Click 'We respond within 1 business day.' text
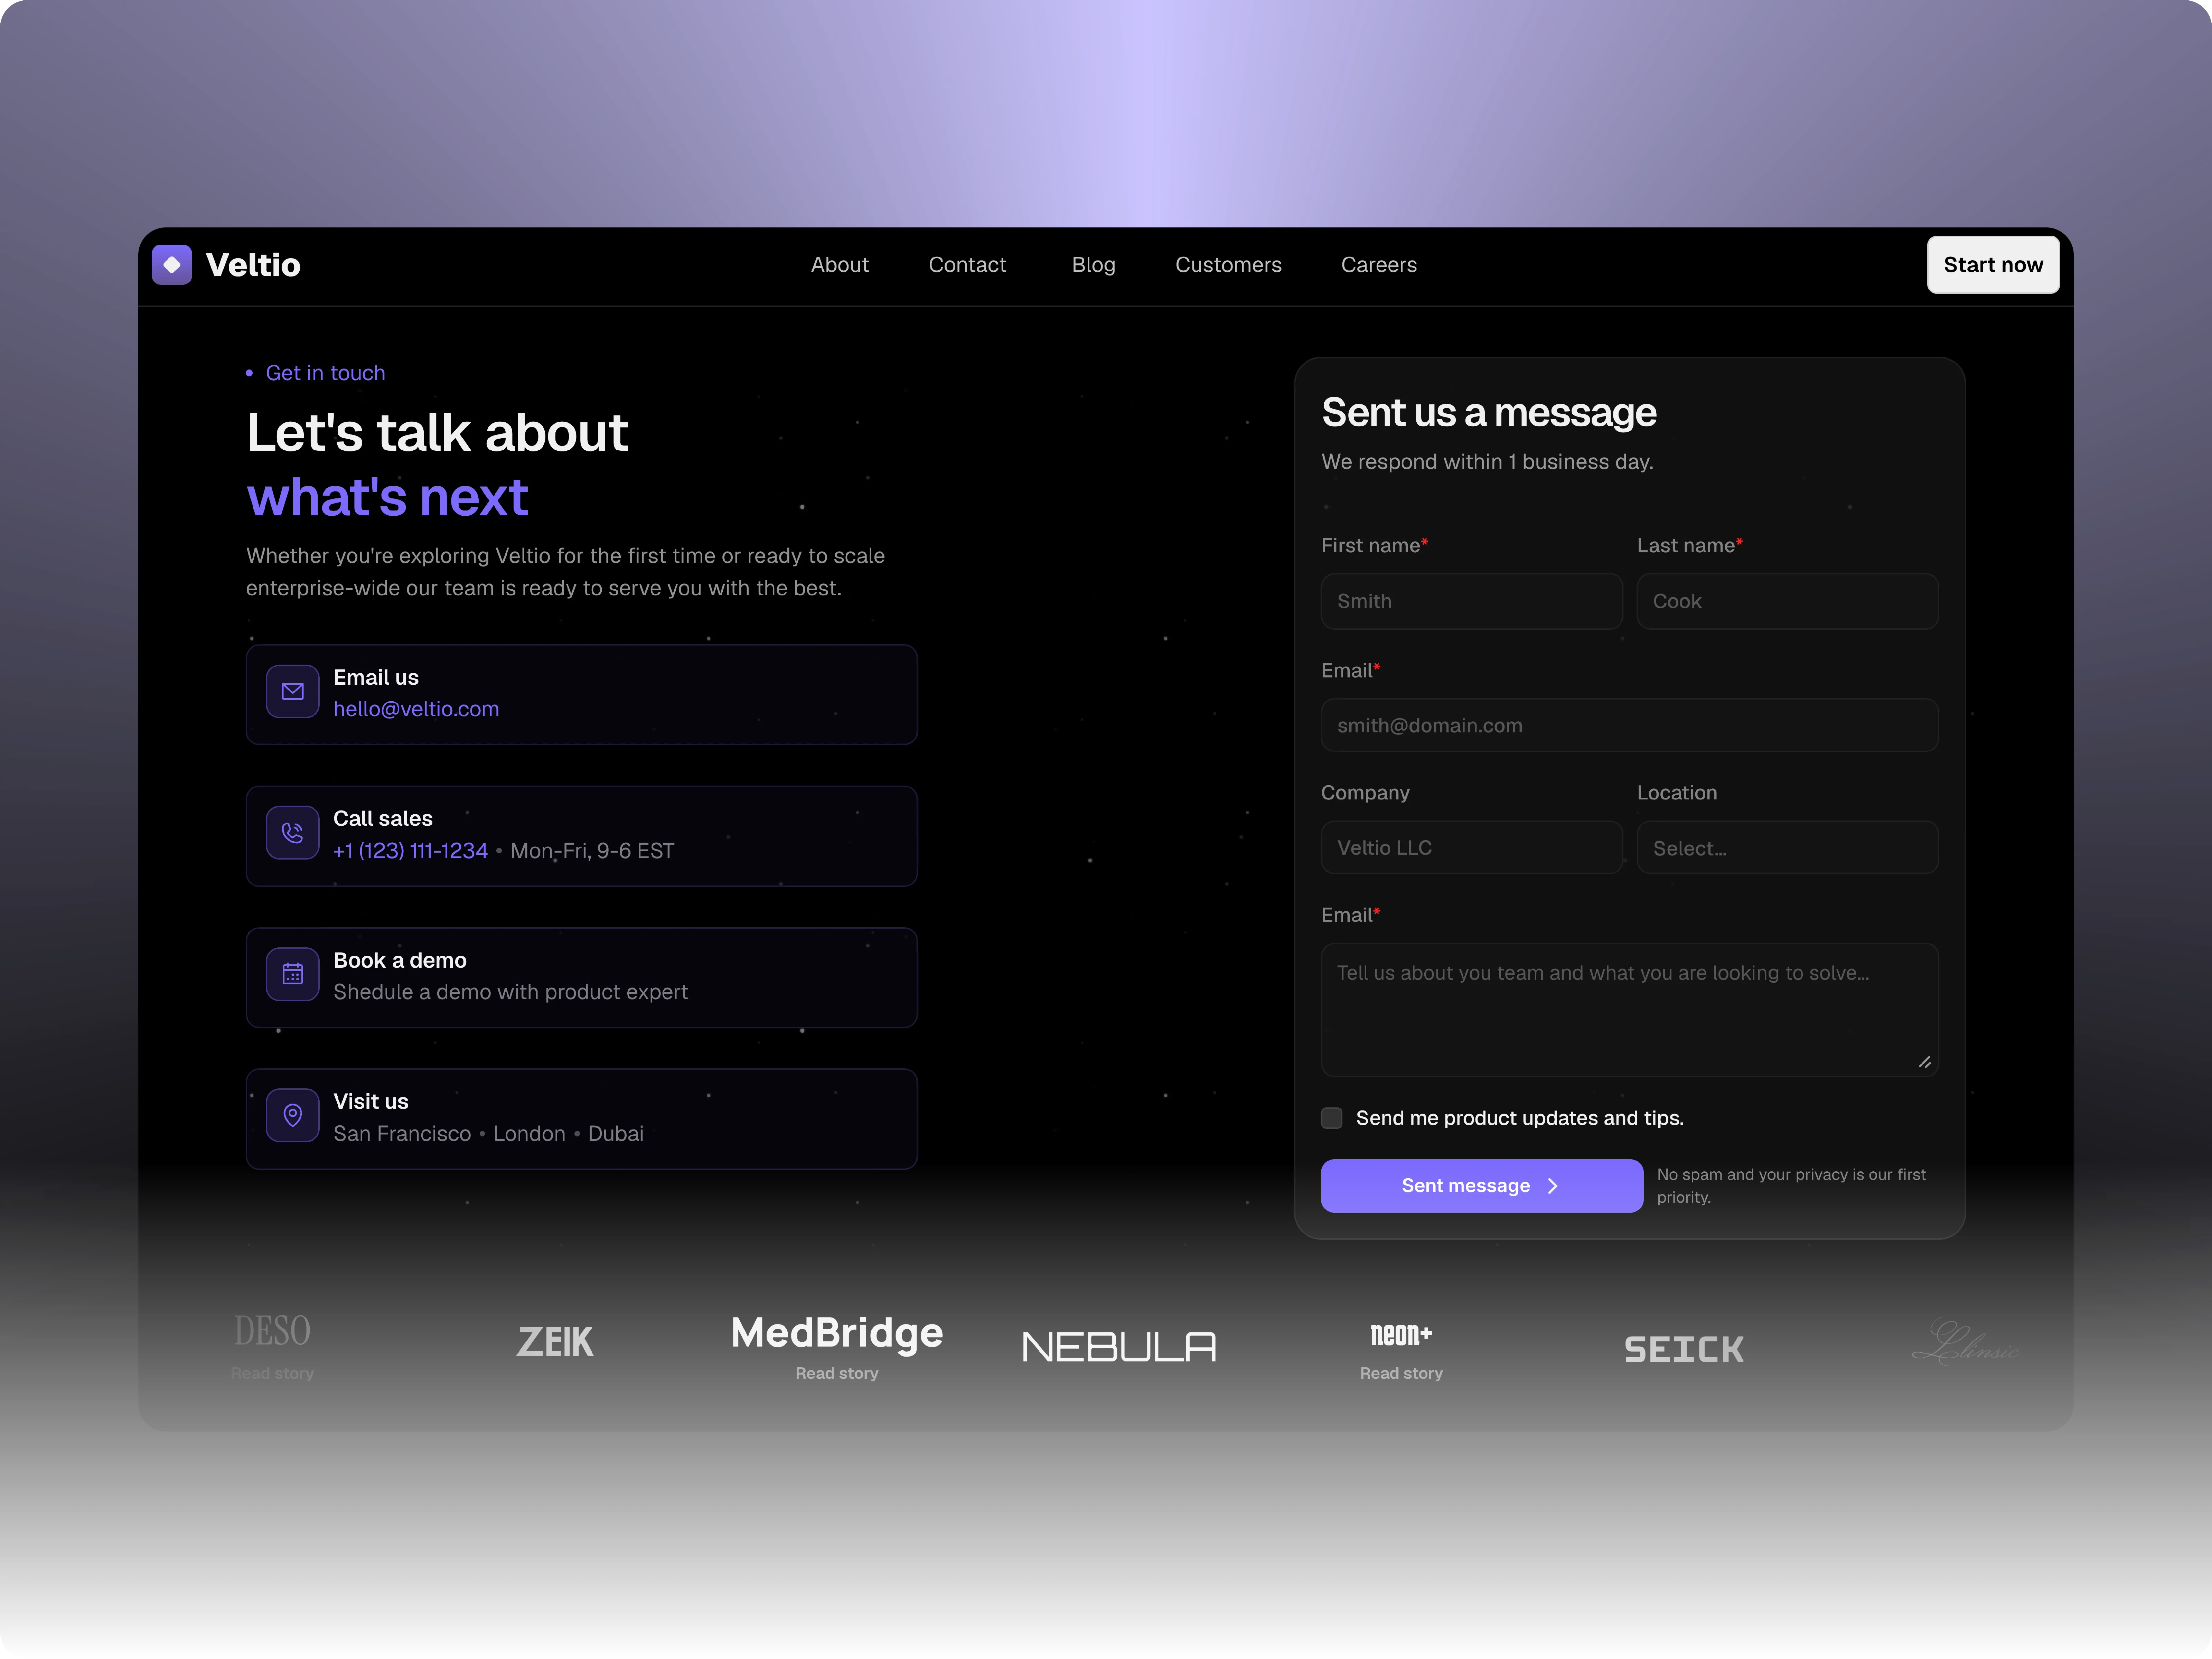Screen dimensions: 2212x1659 pyautogui.click(x=1487, y=462)
